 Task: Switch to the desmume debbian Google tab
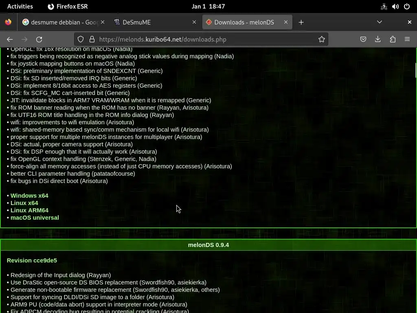(63, 22)
